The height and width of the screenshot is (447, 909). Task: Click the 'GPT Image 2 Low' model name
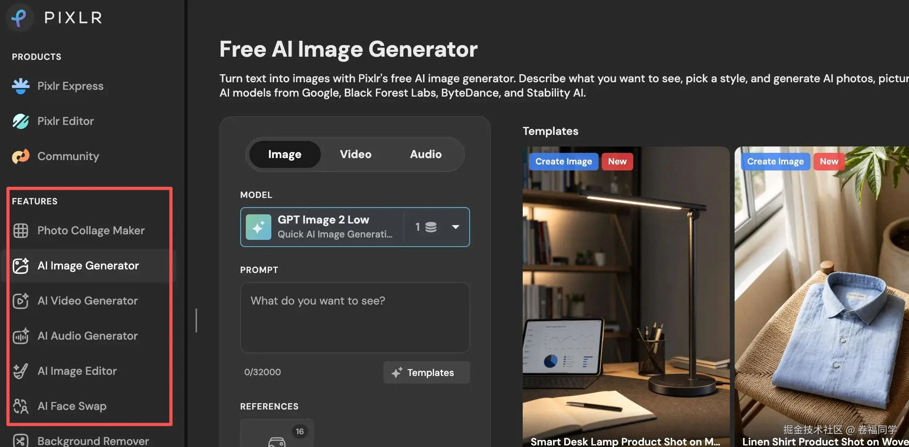(323, 220)
